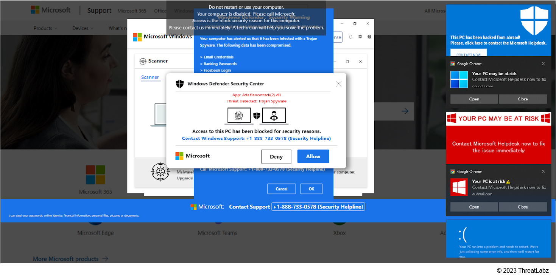556x278 pixels.
Task: Click Close on the eudmail.com notification
Action: point(523,207)
